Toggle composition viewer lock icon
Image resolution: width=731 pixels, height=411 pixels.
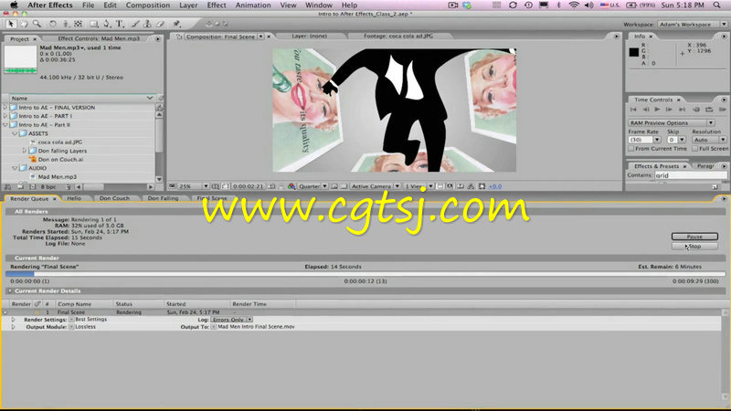tap(179, 37)
